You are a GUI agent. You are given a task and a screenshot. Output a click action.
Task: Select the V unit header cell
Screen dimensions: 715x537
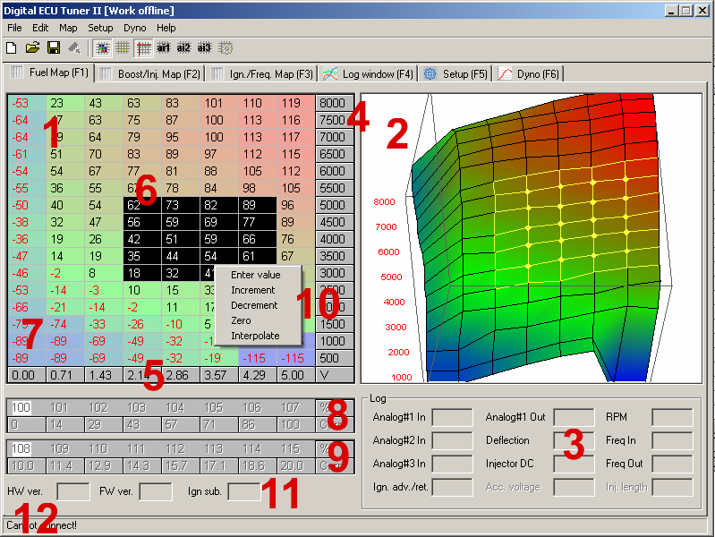(335, 375)
